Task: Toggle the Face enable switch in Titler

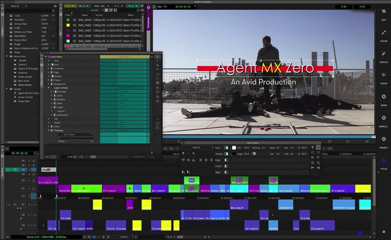Action: pos(226,148)
